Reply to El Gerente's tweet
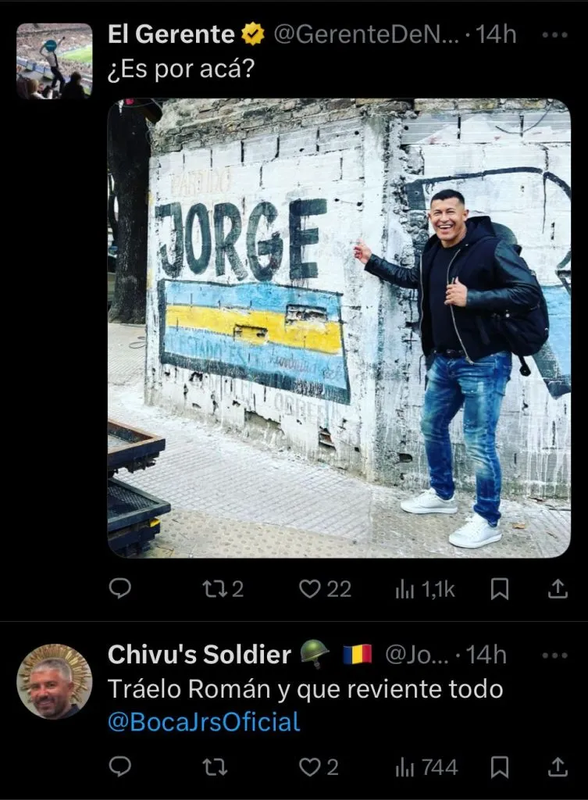 tap(120, 589)
